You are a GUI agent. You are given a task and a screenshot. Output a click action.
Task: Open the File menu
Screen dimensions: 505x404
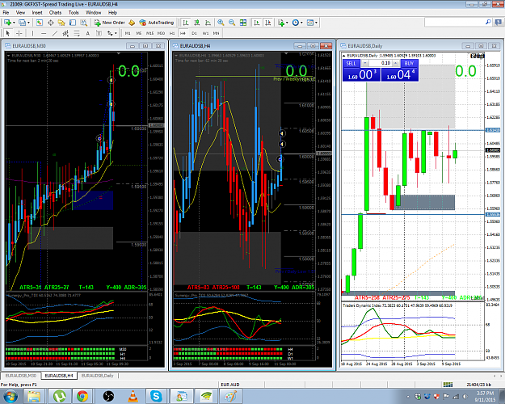[6, 13]
